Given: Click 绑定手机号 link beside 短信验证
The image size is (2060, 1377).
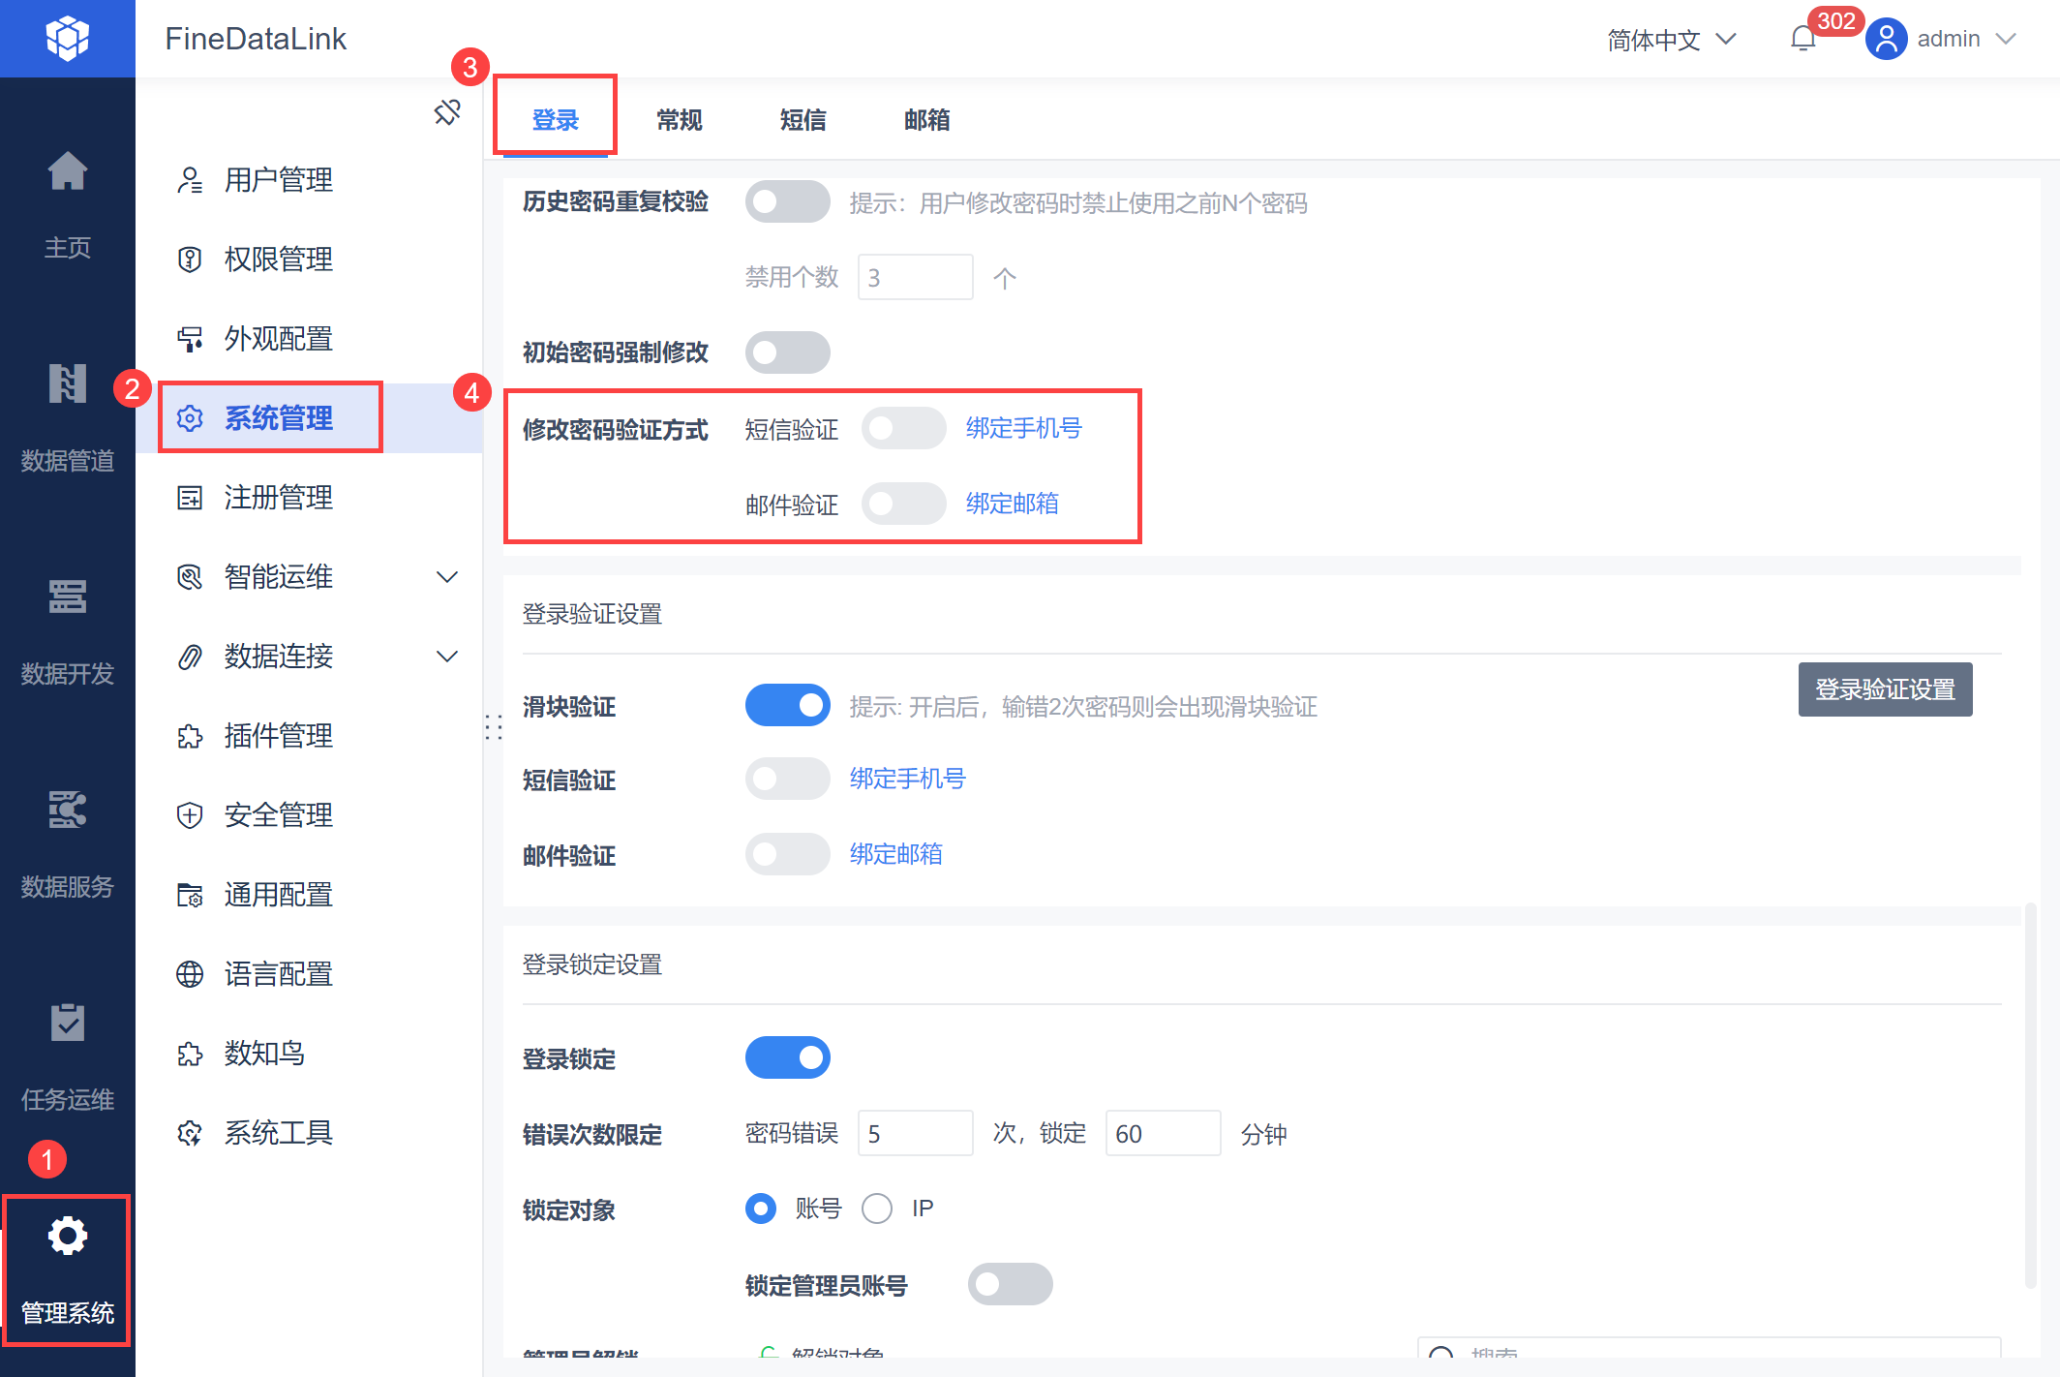Looking at the screenshot, I should click(1023, 428).
